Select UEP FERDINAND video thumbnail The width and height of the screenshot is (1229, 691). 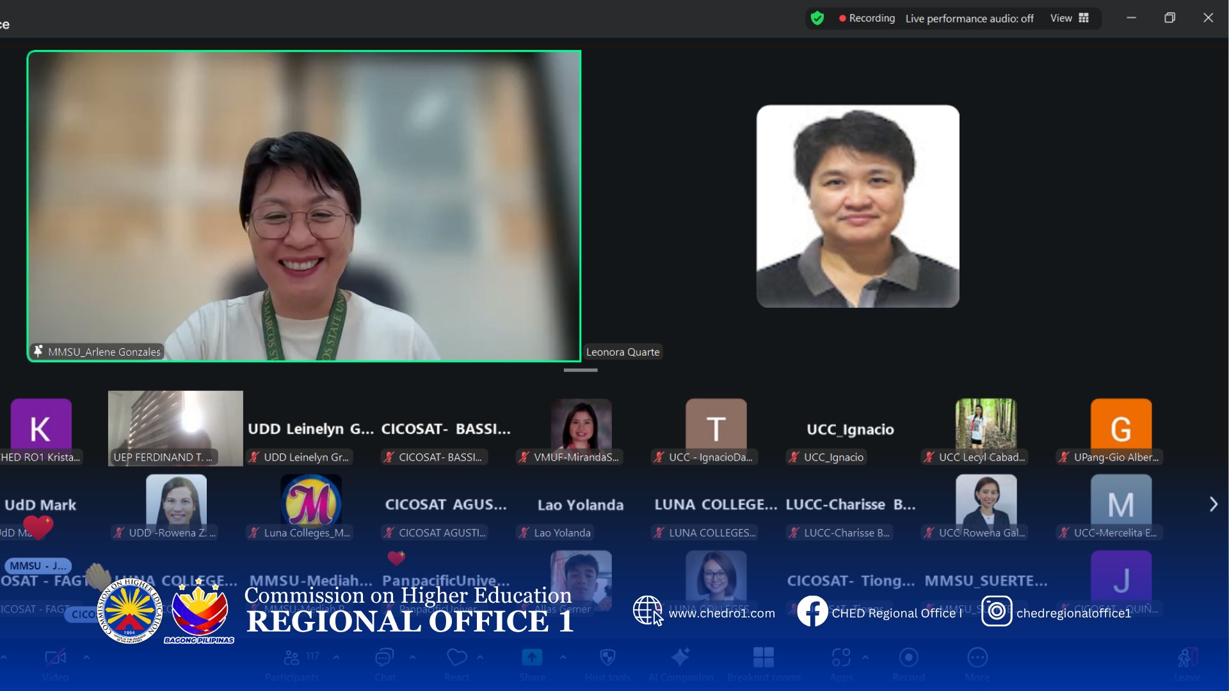click(175, 427)
